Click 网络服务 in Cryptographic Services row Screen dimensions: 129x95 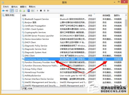(x=118, y=32)
